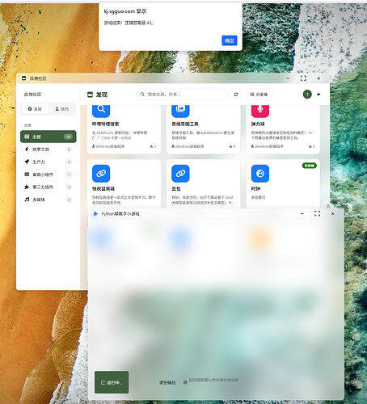Click the round green user avatar

pyautogui.click(x=307, y=95)
